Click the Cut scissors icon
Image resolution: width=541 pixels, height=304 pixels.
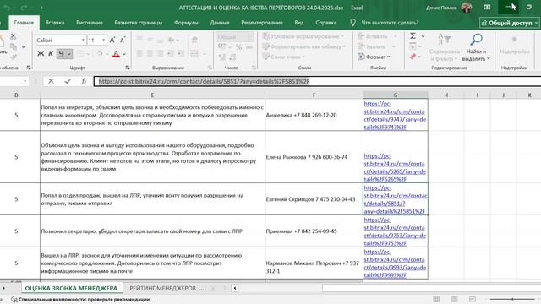coord(14,35)
